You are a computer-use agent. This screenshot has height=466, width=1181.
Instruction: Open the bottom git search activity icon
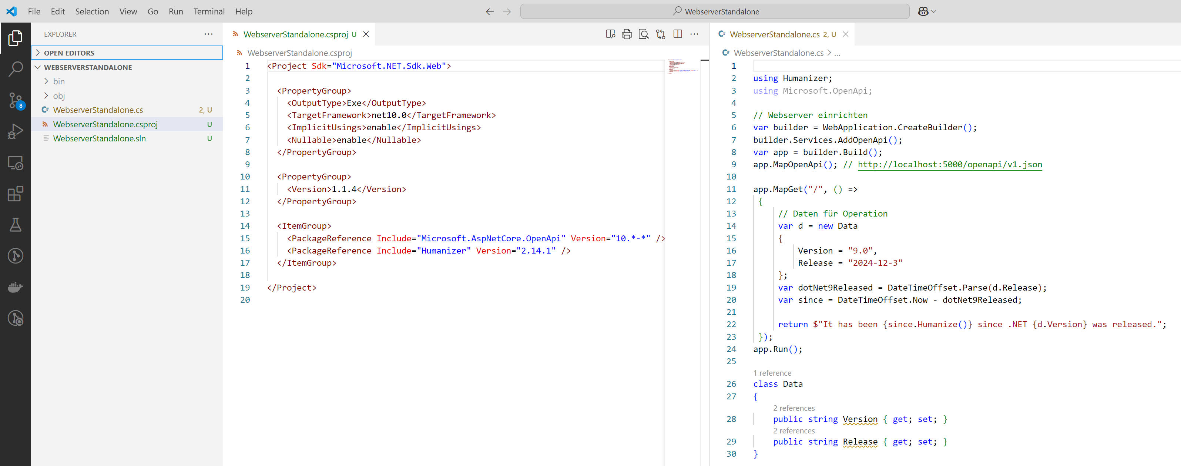pyautogui.click(x=15, y=318)
